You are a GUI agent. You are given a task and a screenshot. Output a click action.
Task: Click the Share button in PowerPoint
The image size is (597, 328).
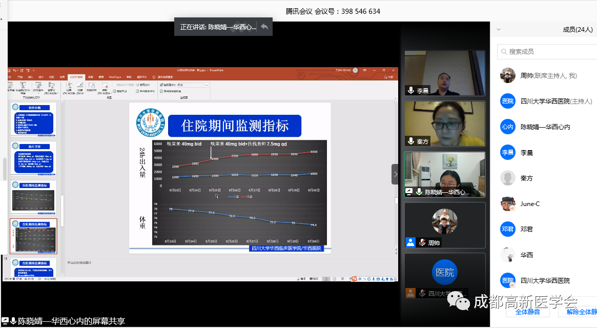click(389, 77)
